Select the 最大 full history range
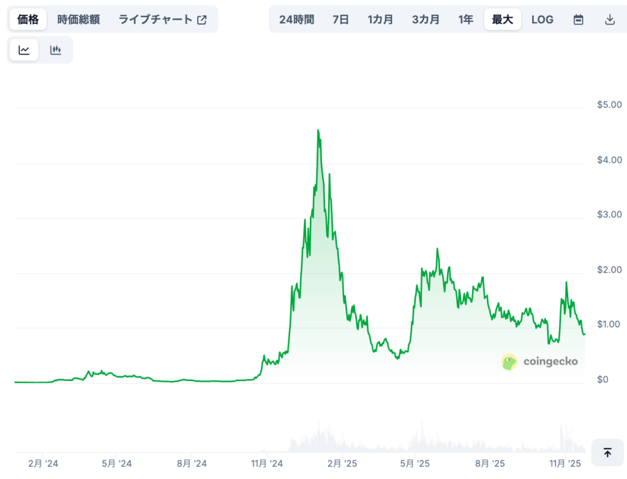627x479 pixels. (x=502, y=19)
